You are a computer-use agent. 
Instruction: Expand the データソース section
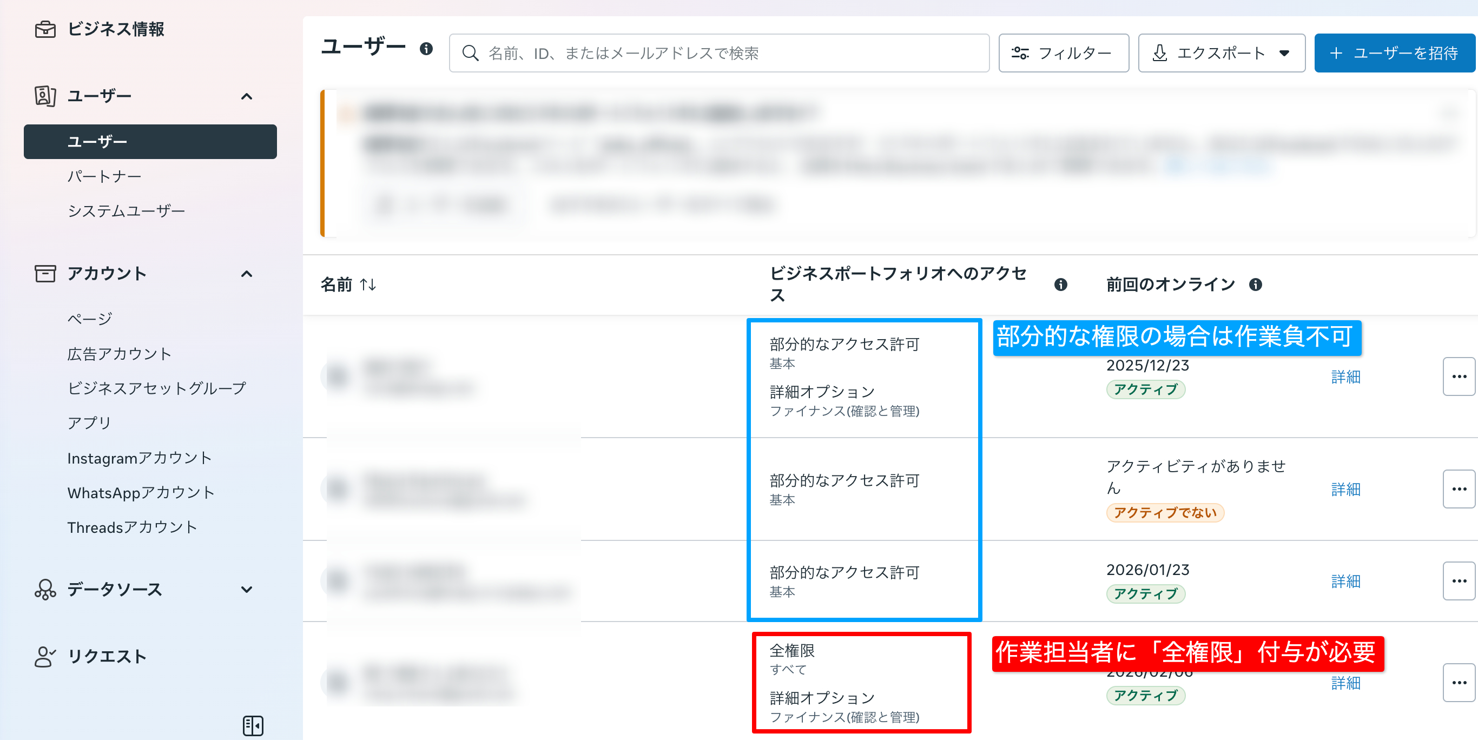(247, 589)
